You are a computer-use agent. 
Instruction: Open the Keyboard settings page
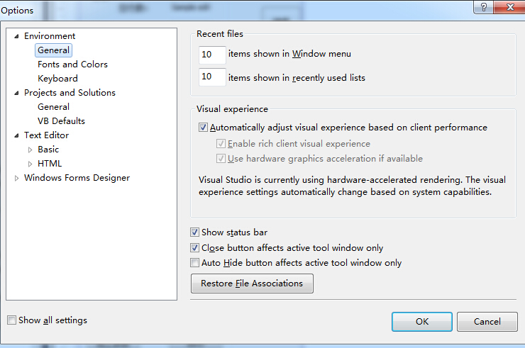[x=57, y=78]
